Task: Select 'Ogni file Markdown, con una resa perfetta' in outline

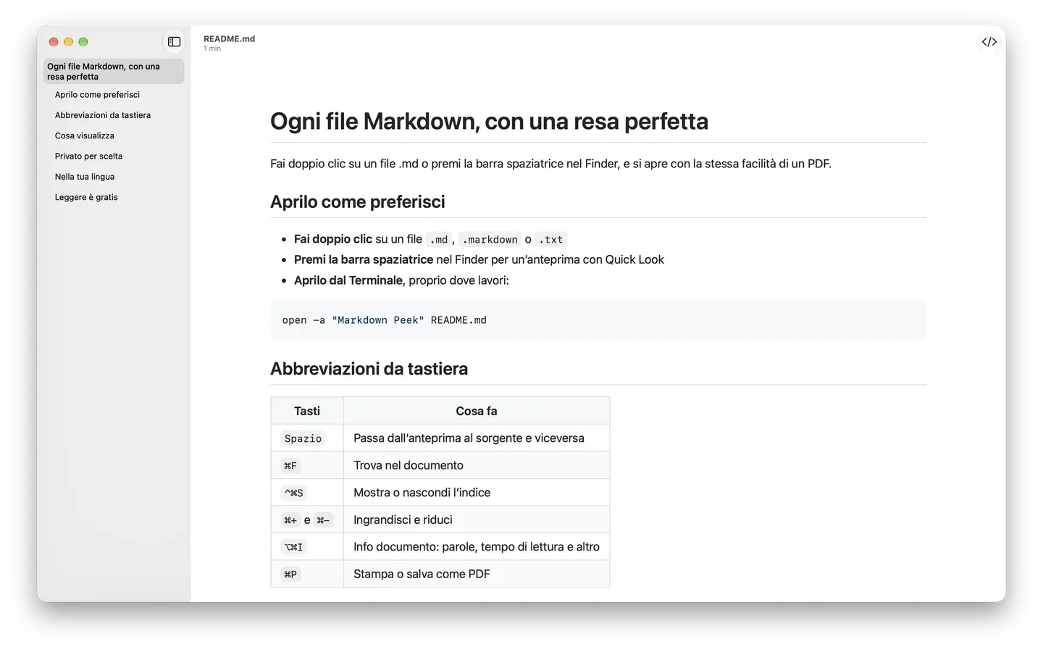Action: click(x=114, y=71)
